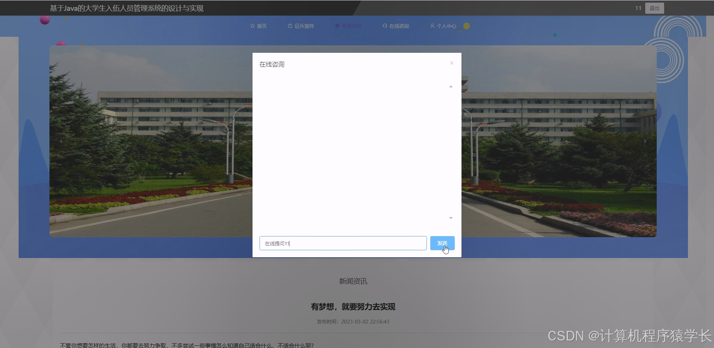Close the 在线咨询 dialog
The height and width of the screenshot is (348, 714).
click(x=451, y=63)
